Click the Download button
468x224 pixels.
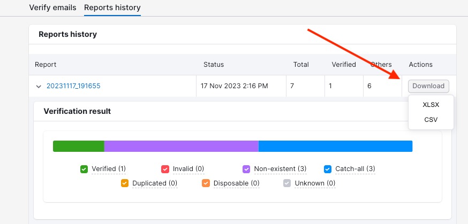428,86
